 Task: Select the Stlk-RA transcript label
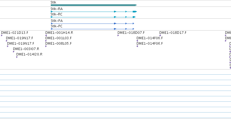tap(56, 9)
